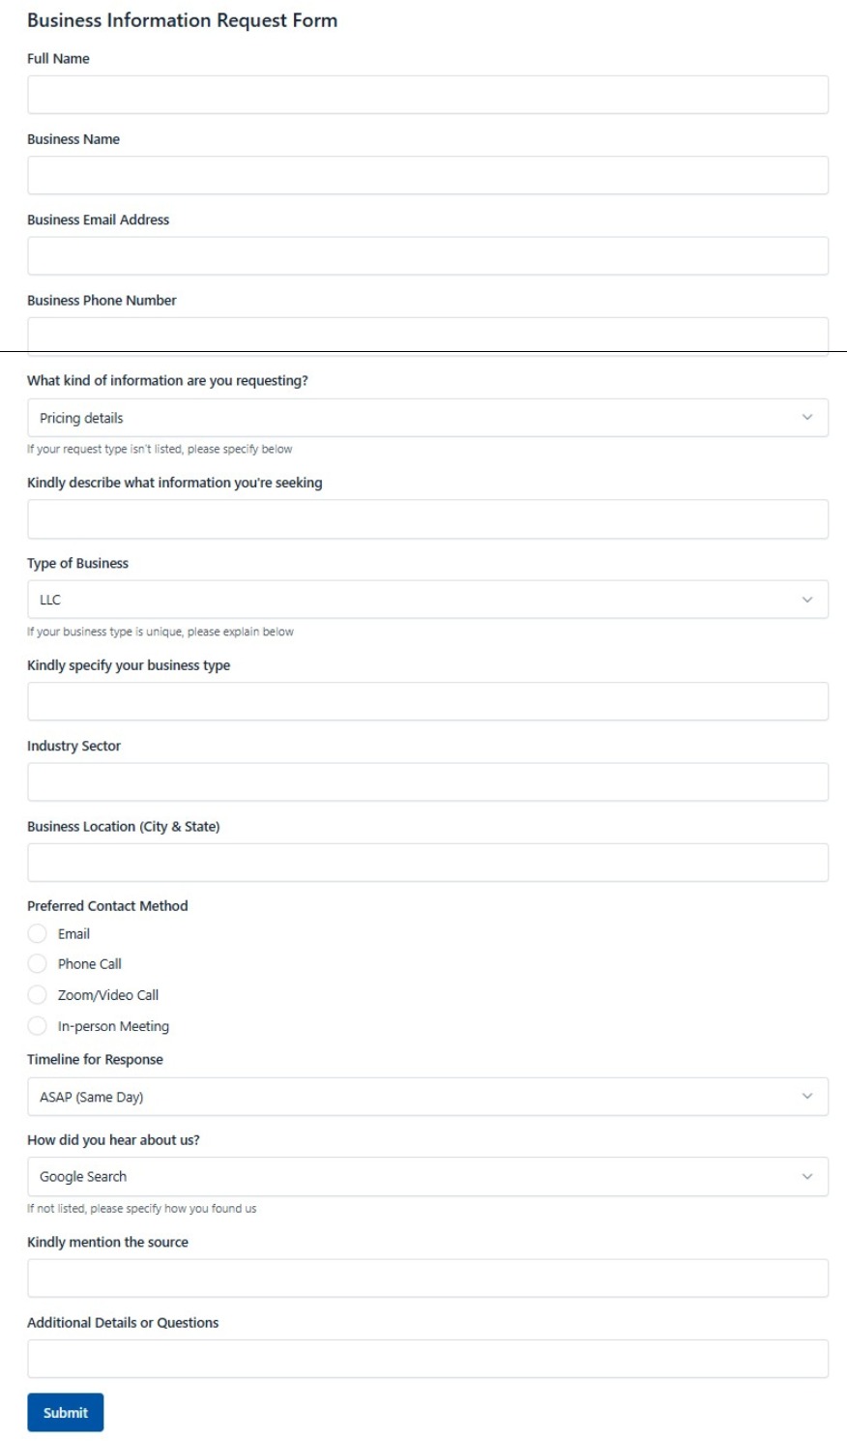Click the Submit button
Viewport: 847px width, 1441px height.
pyautogui.click(x=65, y=1411)
